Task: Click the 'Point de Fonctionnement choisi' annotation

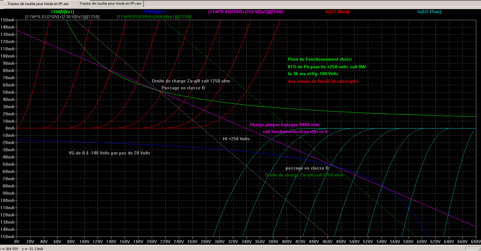Action: (320, 59)
